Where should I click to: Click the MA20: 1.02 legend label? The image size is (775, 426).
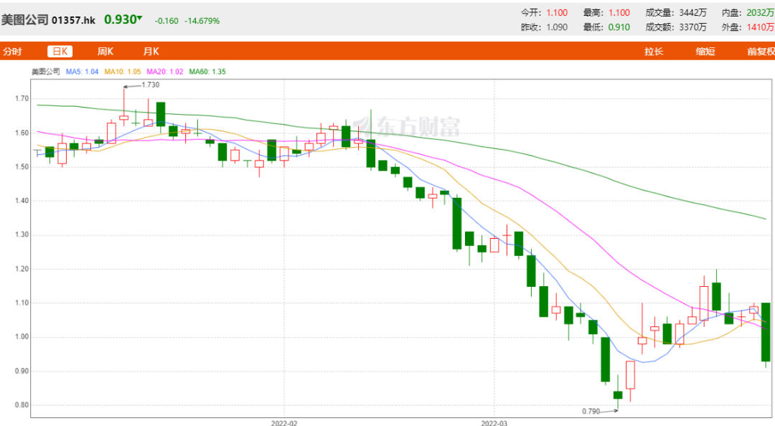tap(165, 72)
